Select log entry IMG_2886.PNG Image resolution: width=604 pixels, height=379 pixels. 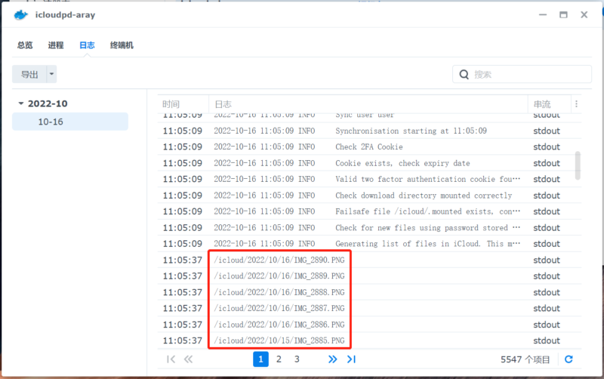pos(369,325)
